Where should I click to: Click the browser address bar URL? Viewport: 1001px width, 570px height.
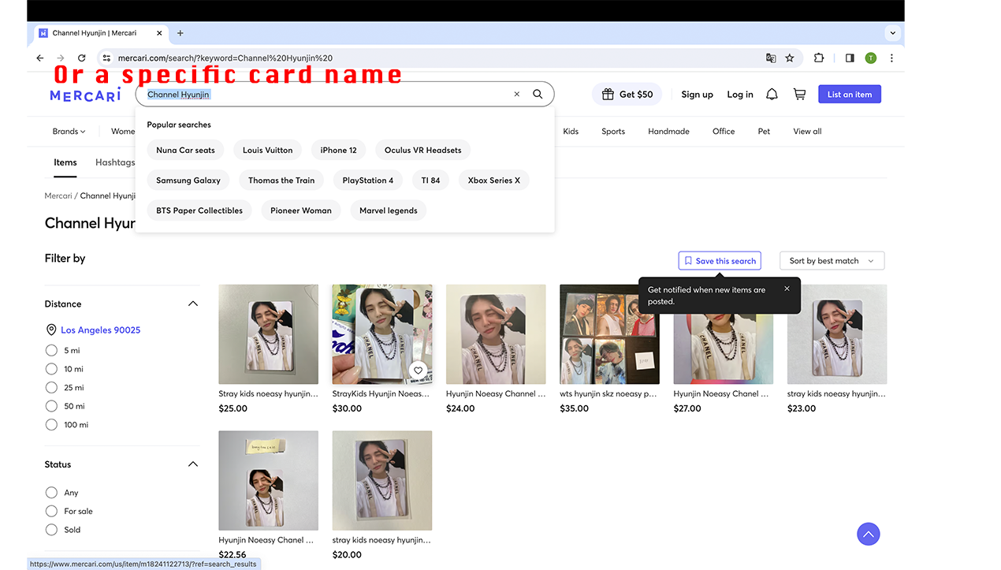pyautogui.click(x=225, y=58)
